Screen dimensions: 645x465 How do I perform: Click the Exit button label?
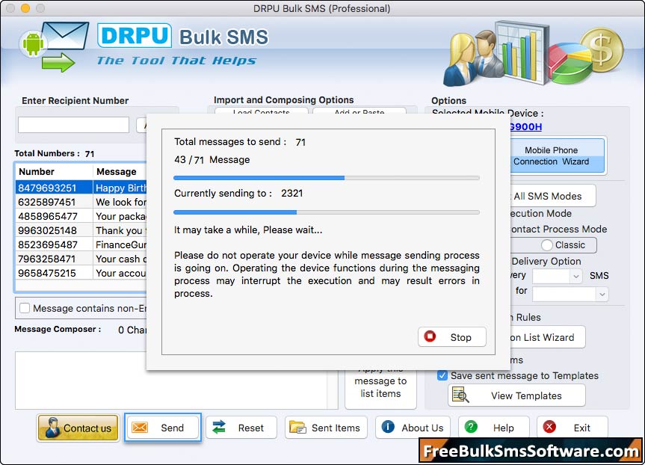(x=582, y=428)
